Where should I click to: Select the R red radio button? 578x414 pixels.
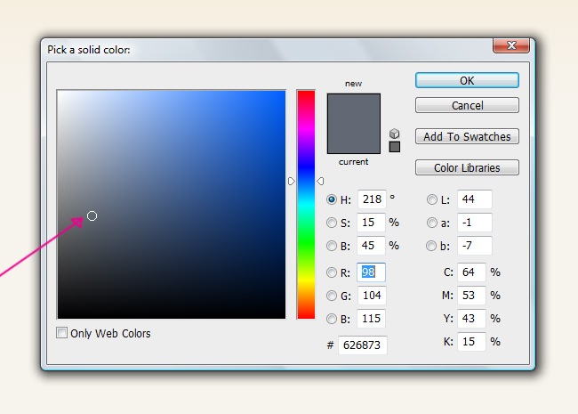point(332,272)
